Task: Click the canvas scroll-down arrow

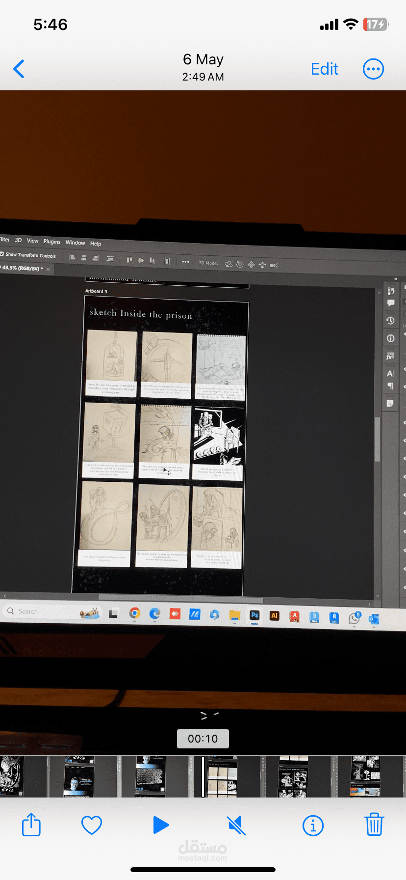Action: (x=378, y=596)
